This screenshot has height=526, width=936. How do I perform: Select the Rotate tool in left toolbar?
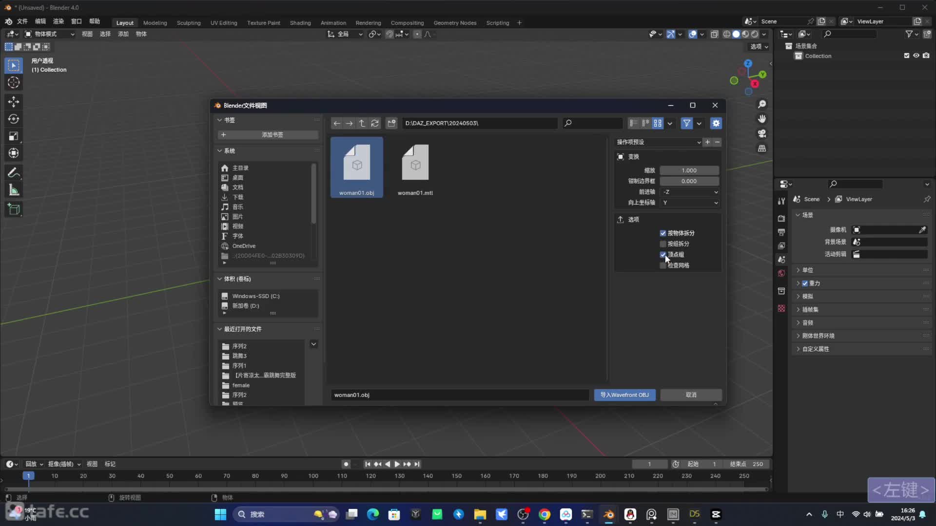[14, 119]
